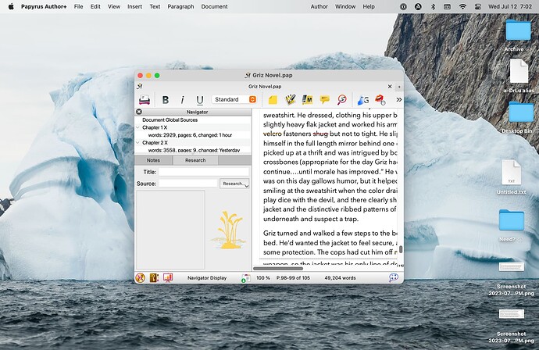Add a new document tab with plus
Viewport: 539px width, 350px height.
[x=399, y=87]
